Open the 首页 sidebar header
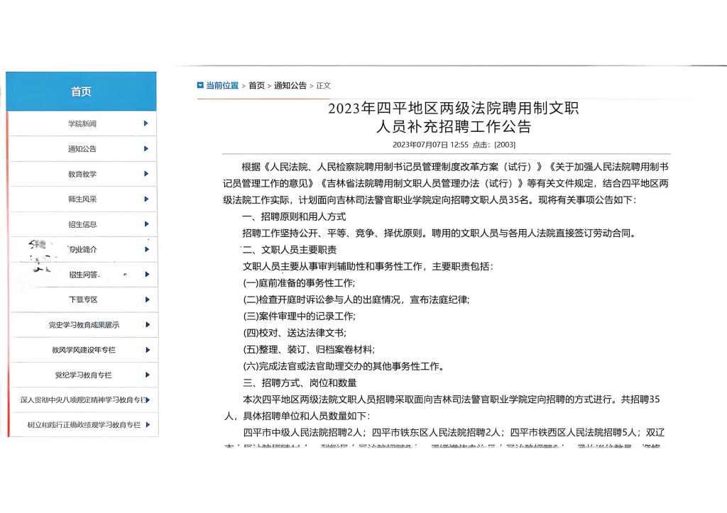Image resolution: width=727 pixels, height=513 pixels. click(81, 92)
